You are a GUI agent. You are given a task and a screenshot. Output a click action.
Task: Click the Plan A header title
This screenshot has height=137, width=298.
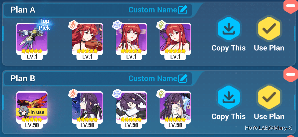pos(23,10)
